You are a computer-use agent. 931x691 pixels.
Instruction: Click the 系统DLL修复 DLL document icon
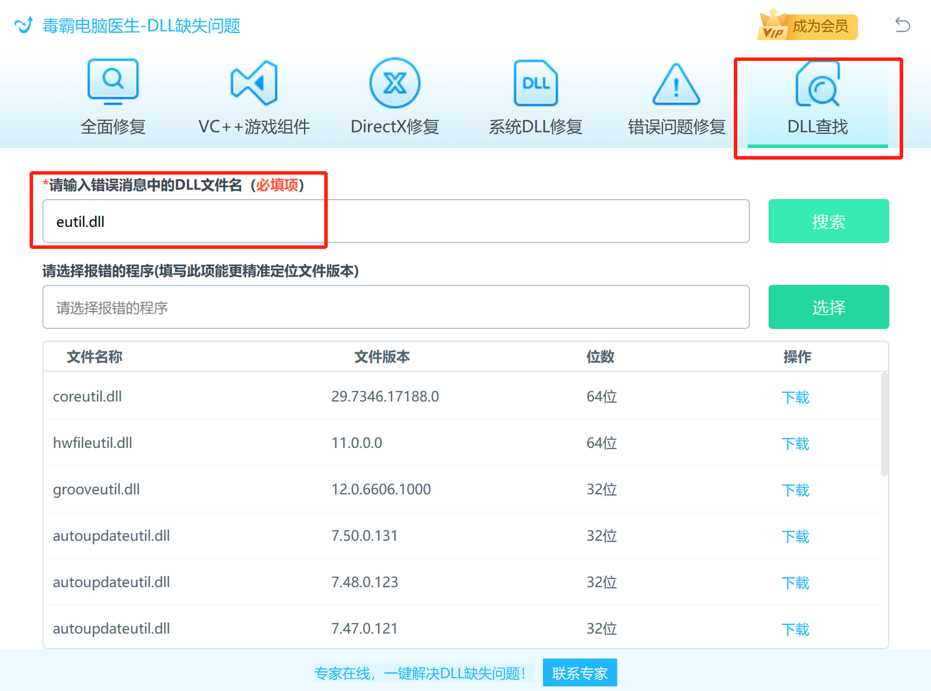tap(535, 83)
